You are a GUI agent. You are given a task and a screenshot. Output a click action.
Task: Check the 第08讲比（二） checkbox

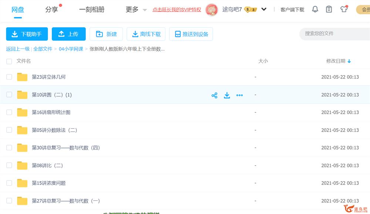pyautogui.click(x=9, y=165)
